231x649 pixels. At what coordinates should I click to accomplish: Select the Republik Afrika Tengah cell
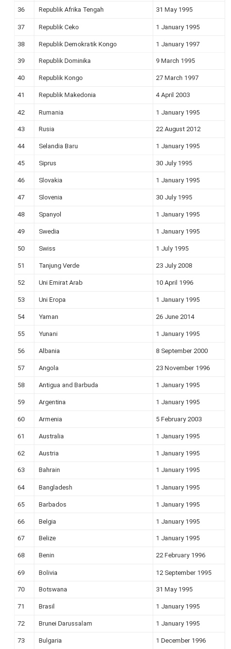coord(93,10)
